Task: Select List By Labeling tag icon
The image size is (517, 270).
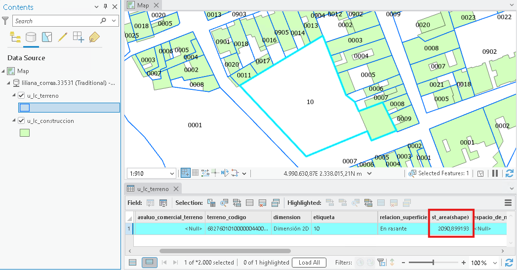Action: 94,37
